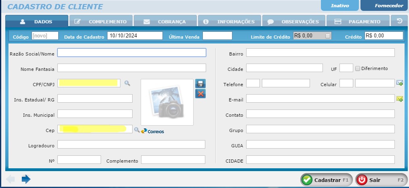Click the Bairro input field
The width and height of the screenshot is (409, 188).
320,52
